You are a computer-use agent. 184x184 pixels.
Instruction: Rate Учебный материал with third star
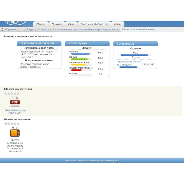pos(12,93)
